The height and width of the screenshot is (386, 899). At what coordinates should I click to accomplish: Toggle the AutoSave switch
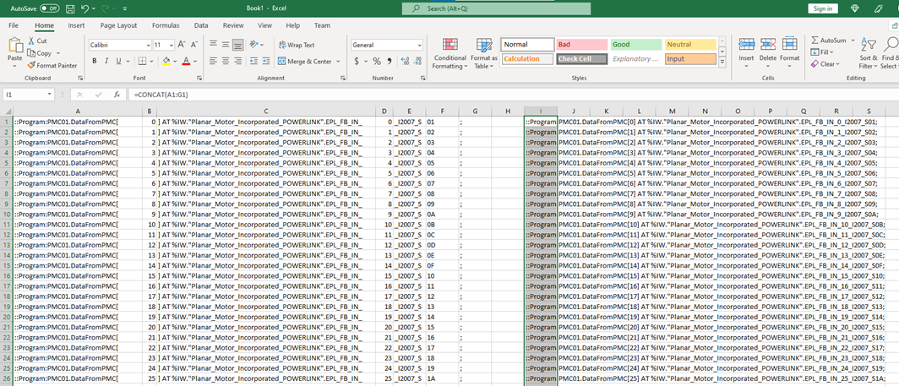coord(50,8)
